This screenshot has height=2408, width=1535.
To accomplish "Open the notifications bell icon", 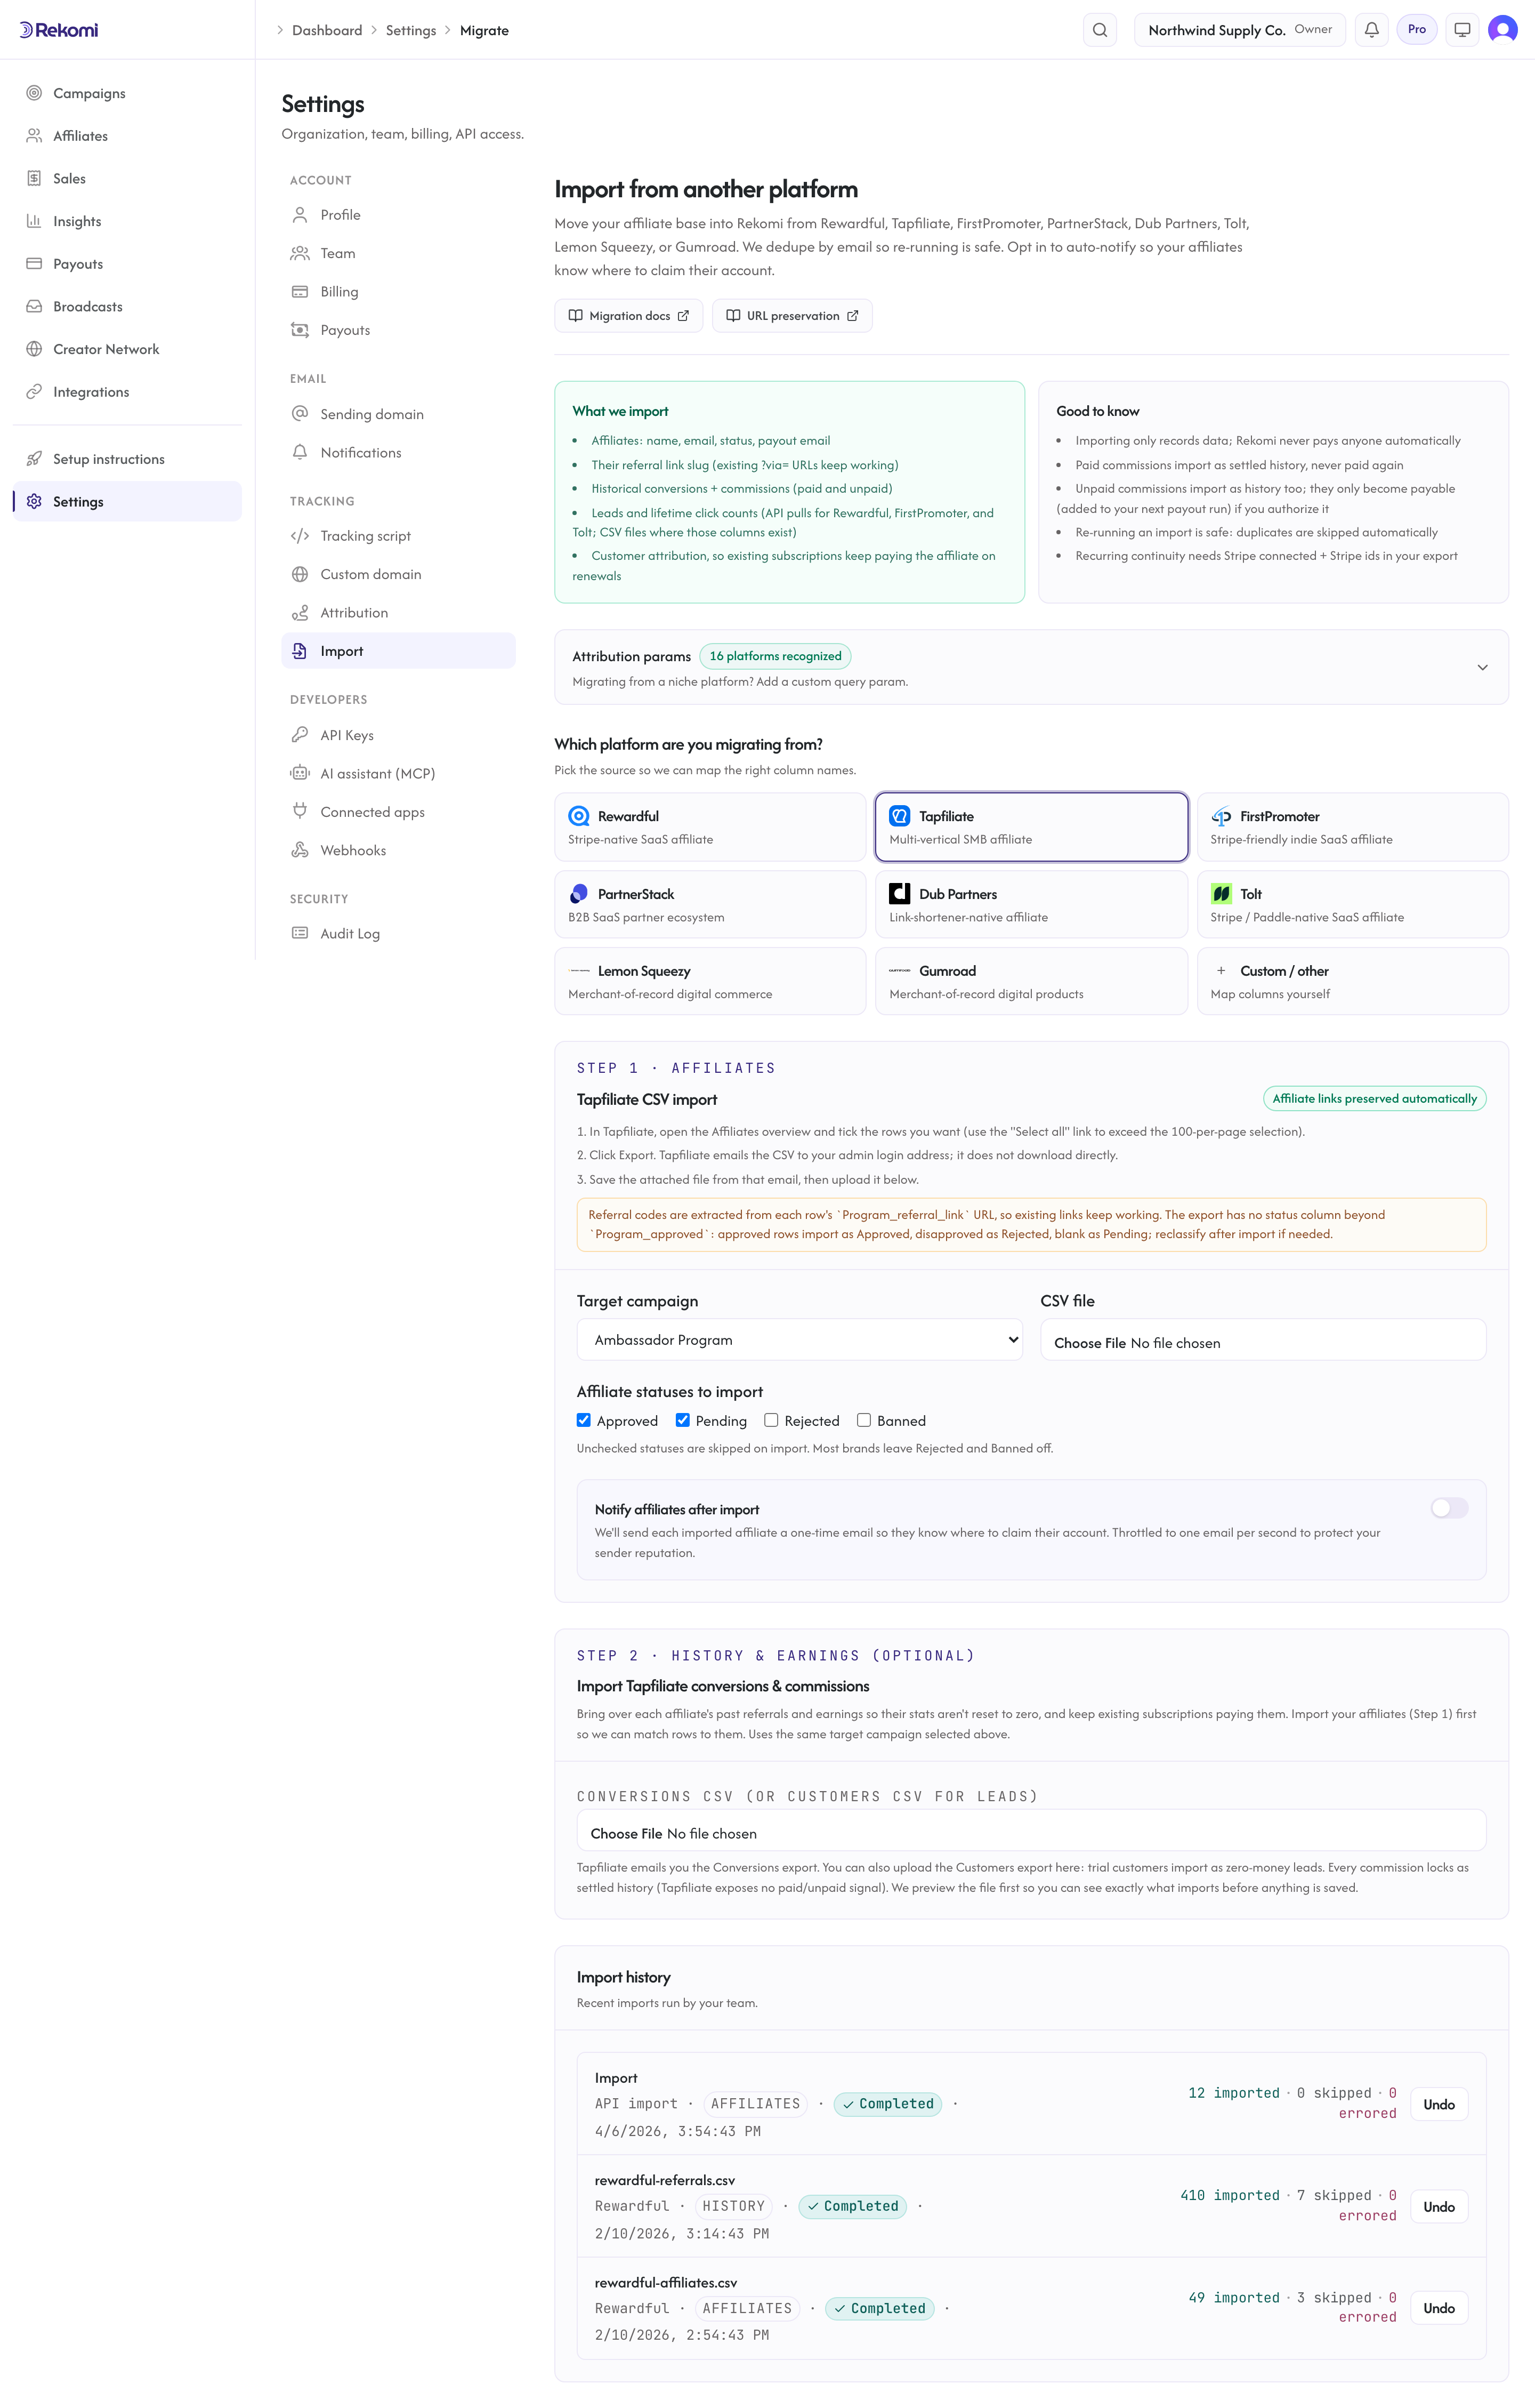I will coord(1371,30).
